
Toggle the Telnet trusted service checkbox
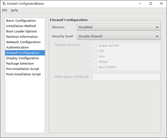(x=95, y=62)
